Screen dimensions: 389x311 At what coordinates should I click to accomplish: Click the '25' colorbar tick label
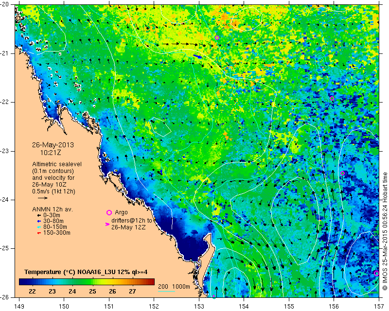(x=92, y=292)
